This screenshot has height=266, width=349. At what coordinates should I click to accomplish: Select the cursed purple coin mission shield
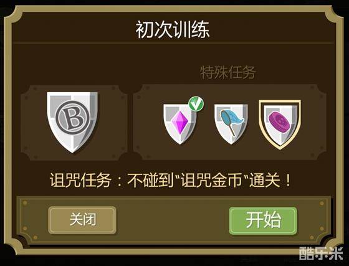280,125
